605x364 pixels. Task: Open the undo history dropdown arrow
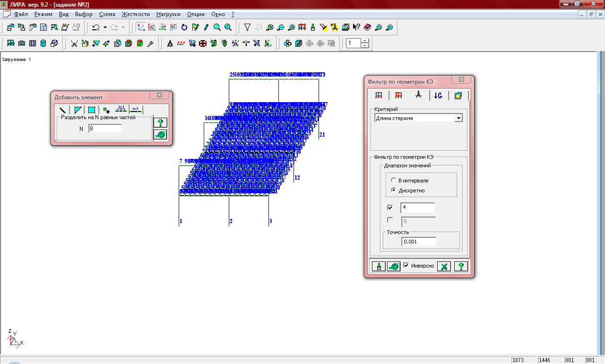[x=105, y=27]
